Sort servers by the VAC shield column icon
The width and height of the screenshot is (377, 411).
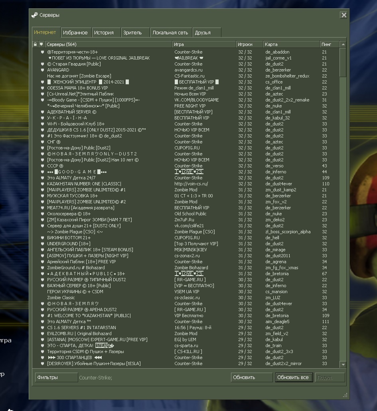[41, 44]
